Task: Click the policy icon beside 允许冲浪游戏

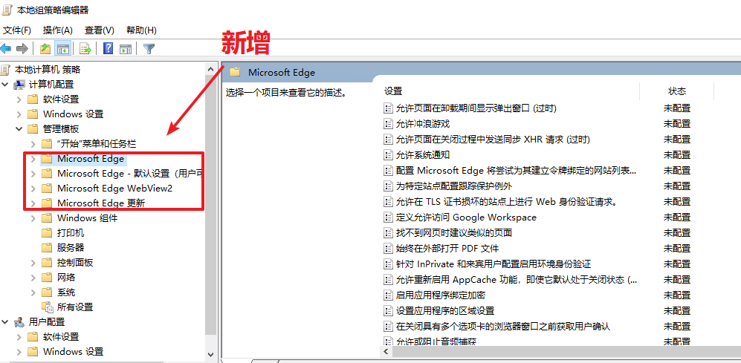Action: tap(388, 124)
